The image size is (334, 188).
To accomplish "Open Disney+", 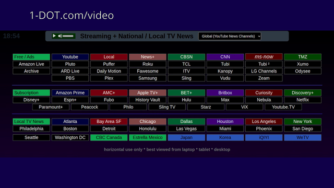I will click(31, 100).
